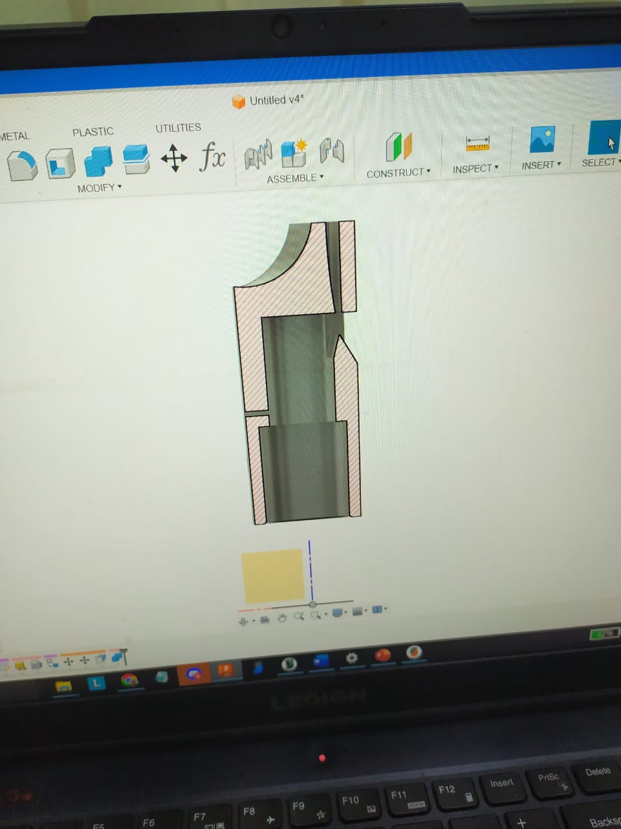Screen dimensions: 621x829
Task: Click the Measure ruler icon
Action: click(x=477, y=142)
